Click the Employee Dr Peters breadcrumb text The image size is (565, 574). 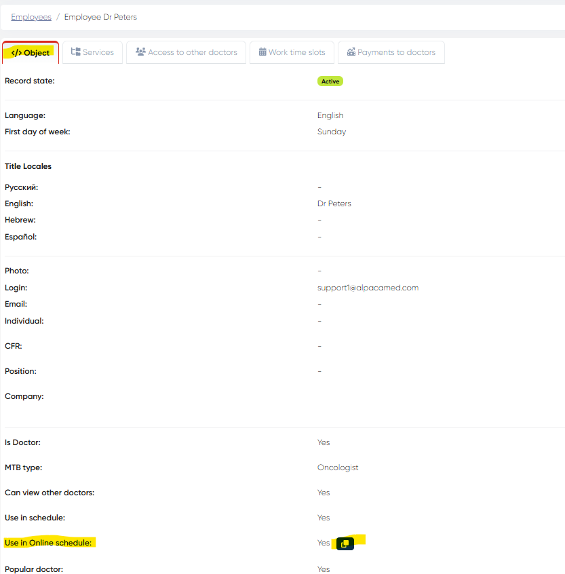100,17
